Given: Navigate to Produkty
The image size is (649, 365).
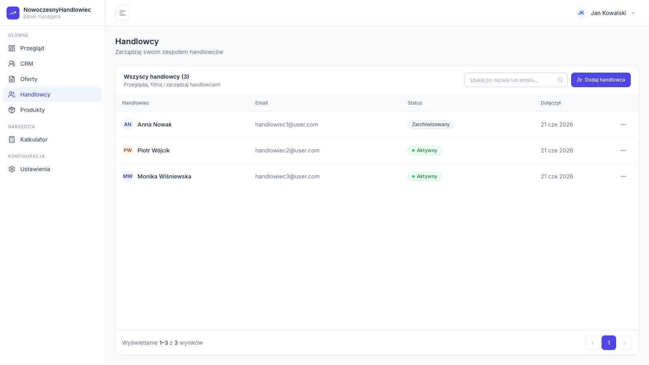Looking at the screenshot, I should click(x=52, y=110).
